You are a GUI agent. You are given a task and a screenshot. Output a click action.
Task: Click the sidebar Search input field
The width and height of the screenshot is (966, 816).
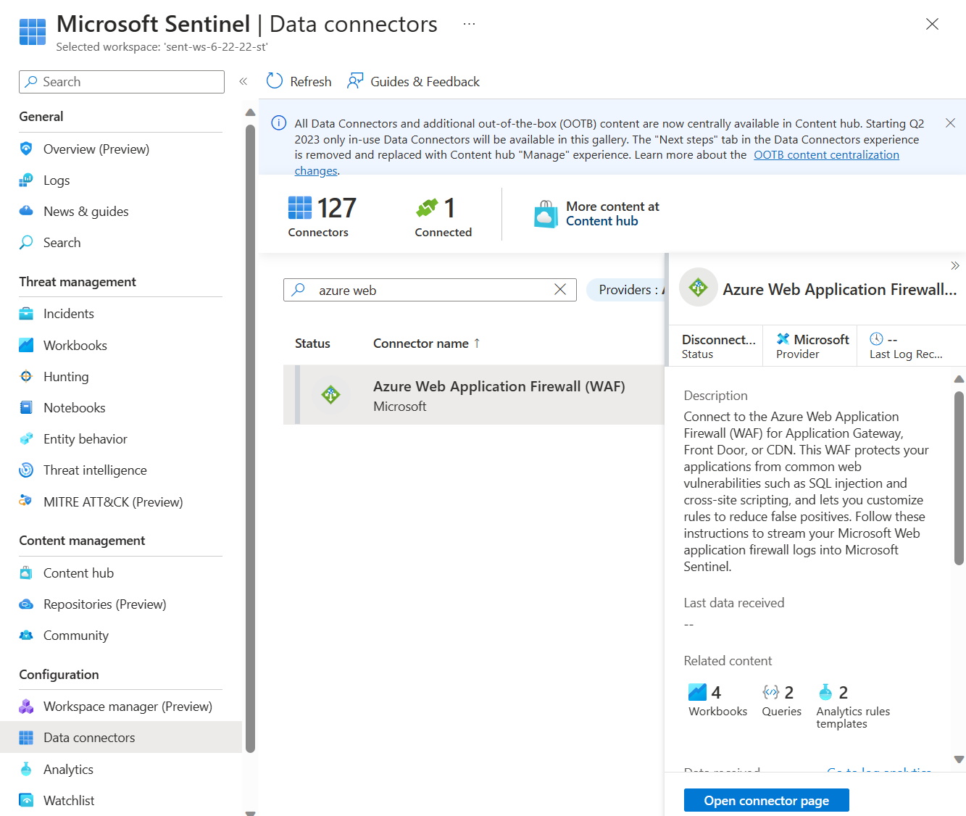point(122,82)
